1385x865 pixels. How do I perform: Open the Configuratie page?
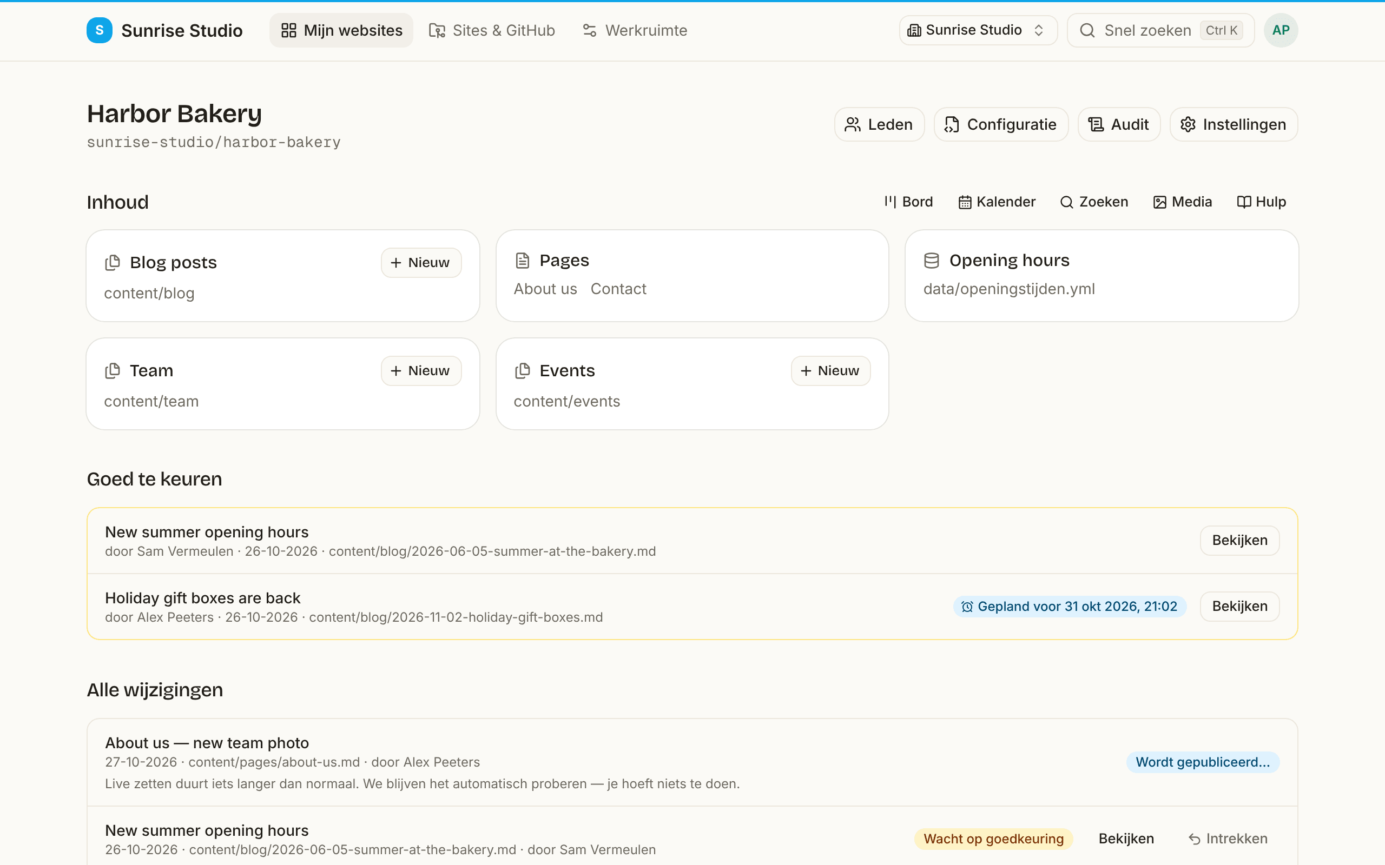(x=1001, y=124)
